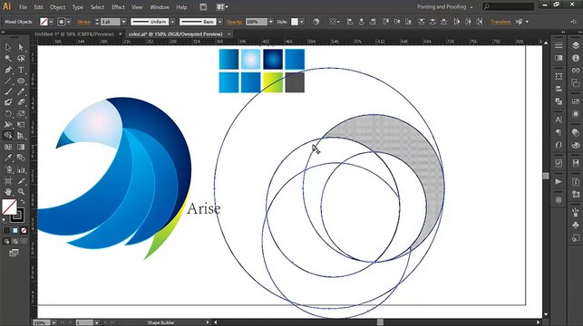Switch to the color.ai document tab
This screenshot has height=326, width=583.
click(x=176, y=34)
